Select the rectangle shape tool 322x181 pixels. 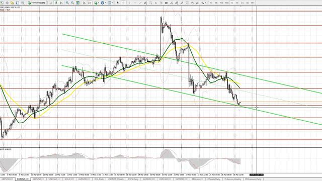pyautogui.click(x=166, y=3)
